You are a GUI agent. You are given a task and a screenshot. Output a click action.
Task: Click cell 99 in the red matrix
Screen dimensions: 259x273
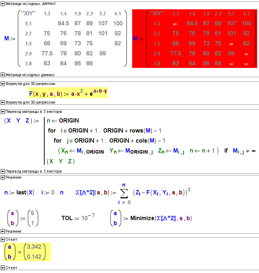click(231, 54)
